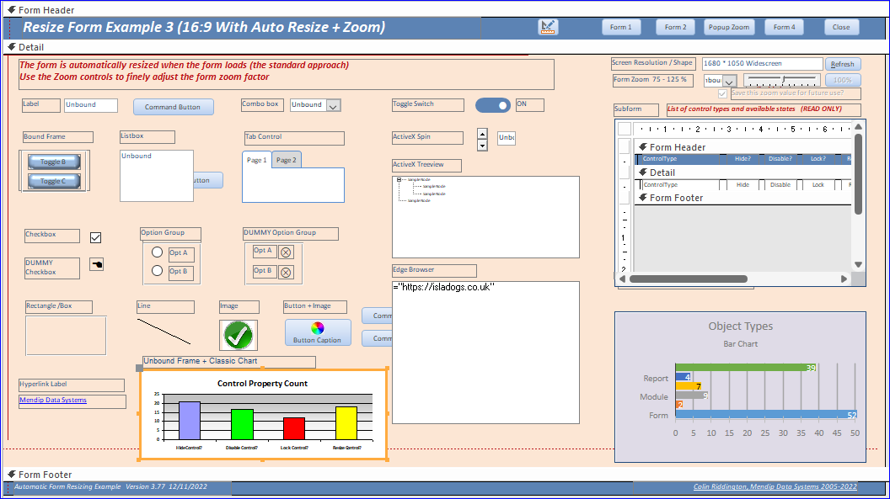The image size is (890, 499).
Task: Select the main Detail section arrow icon
Action: tap(11, 47)
